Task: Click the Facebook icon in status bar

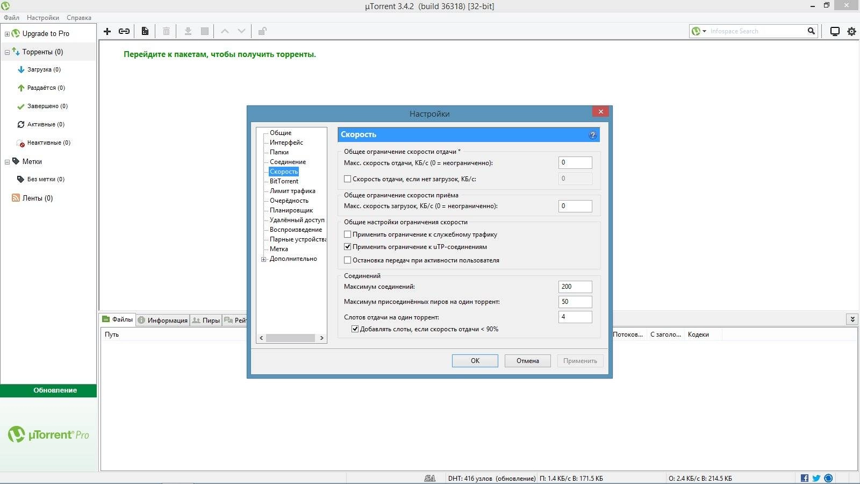Action: pyautogui.click(x=805, y=478)
